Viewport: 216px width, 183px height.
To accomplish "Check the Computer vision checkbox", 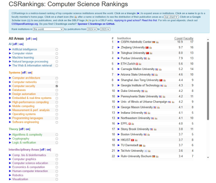I will 57,54.
